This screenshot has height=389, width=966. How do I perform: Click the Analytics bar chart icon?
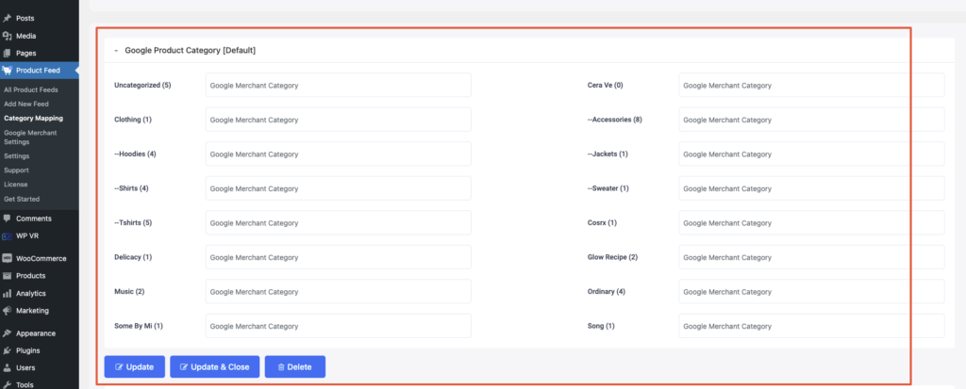(x=8, y=294)
